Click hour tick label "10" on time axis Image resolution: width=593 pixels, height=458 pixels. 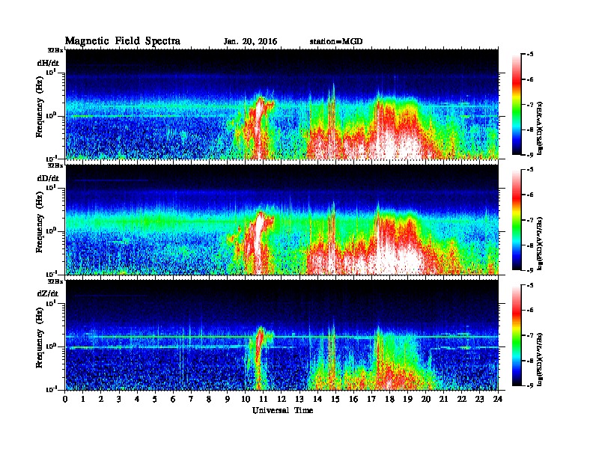246,400
